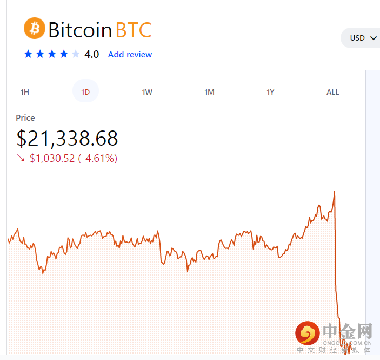Click the fourth rating star

point(64,54)
